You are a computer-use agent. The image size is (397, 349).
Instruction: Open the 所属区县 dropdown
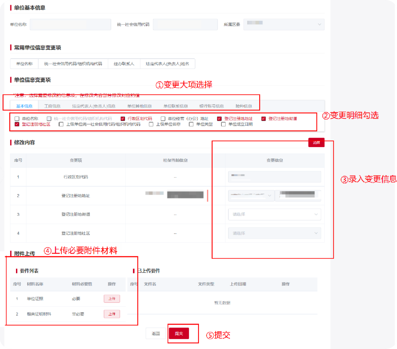tap(284, 24)
